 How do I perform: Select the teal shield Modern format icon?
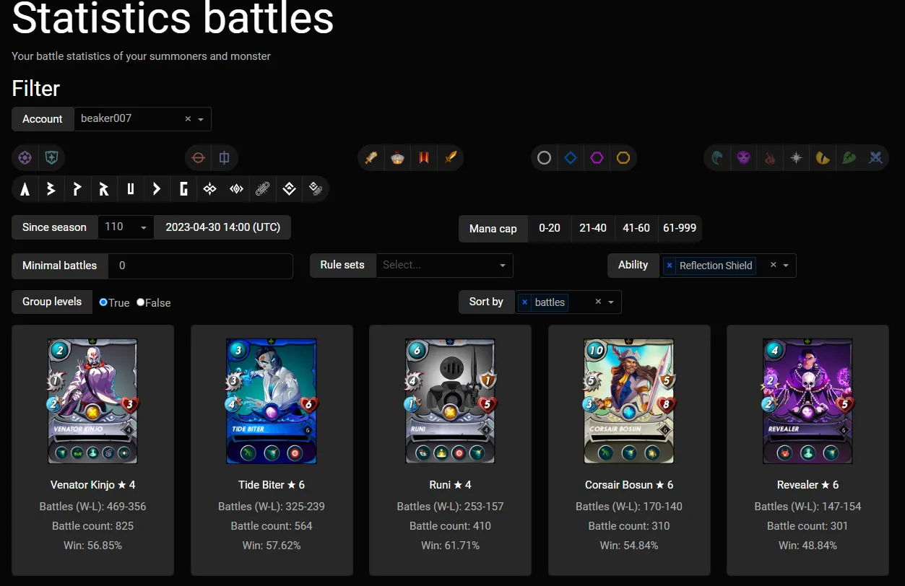pyautogui.click(x=52, y=157)
